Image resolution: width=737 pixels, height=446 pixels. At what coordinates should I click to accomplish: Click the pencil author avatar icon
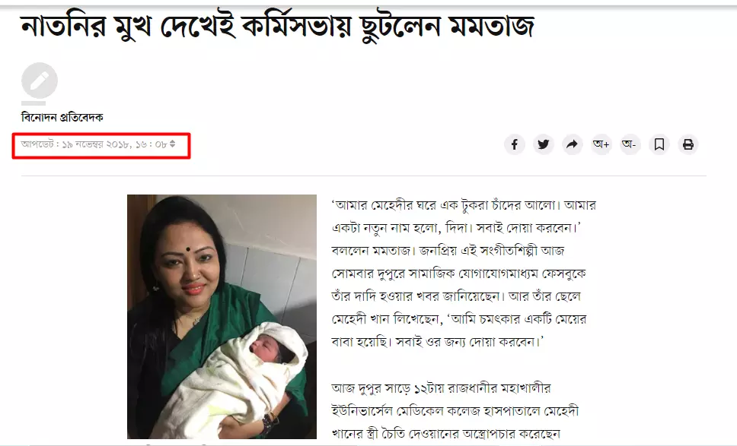tap(40, 81)
